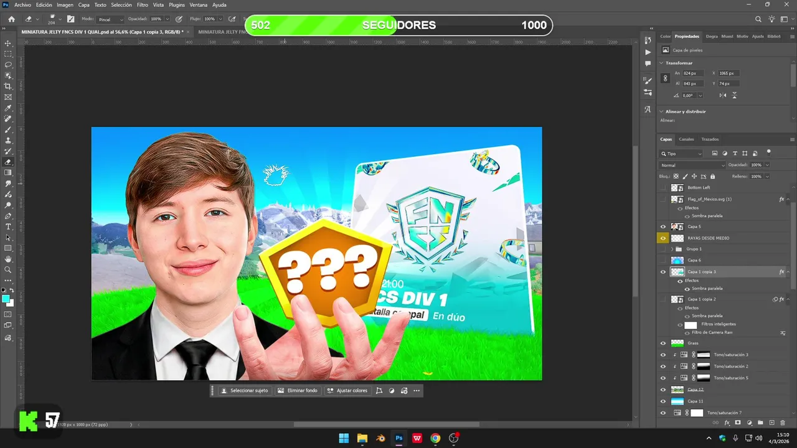The height and width of the screenshot is (448, 797).
Task: Click the Home icon in options bar
Action: click(x=11, y=19)
